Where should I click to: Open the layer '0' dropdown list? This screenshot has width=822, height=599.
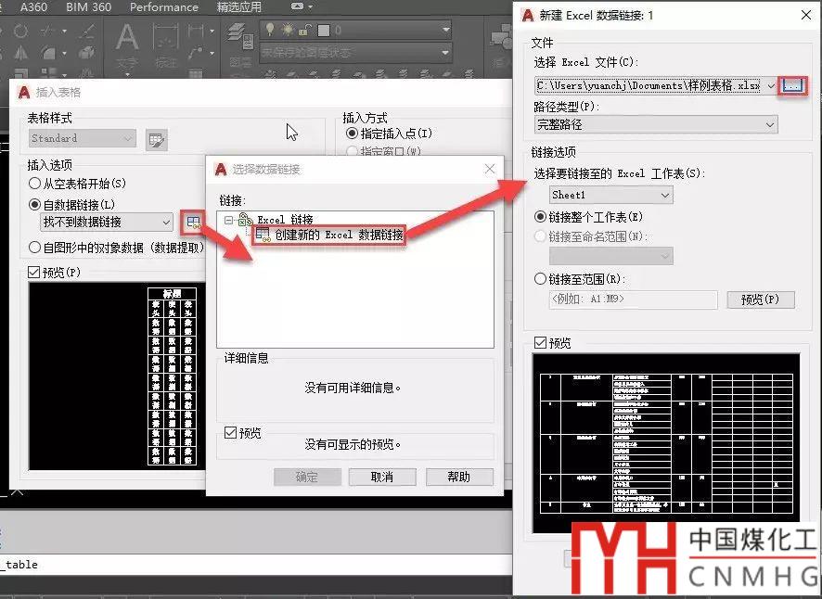(445, 30)
